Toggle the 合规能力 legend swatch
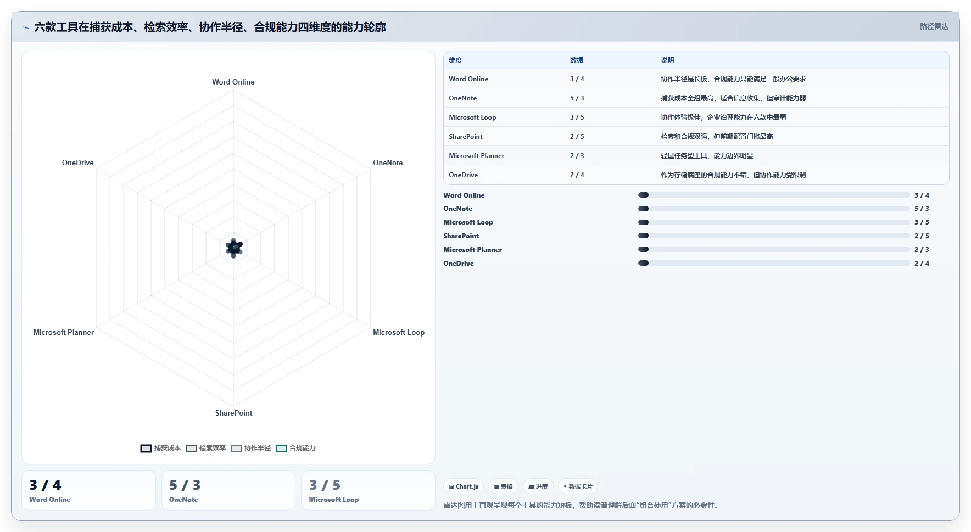The image size is (971, 532). pyautogui.click(x=281, y=449)
